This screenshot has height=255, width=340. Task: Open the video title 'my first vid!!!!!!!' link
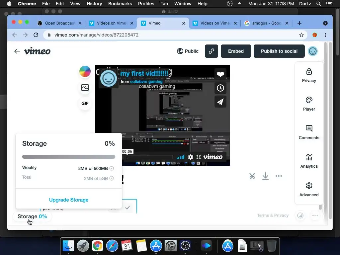[x=144, y=73]
